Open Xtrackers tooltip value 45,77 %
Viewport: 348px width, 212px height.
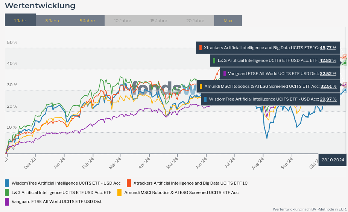coord(328,48)
